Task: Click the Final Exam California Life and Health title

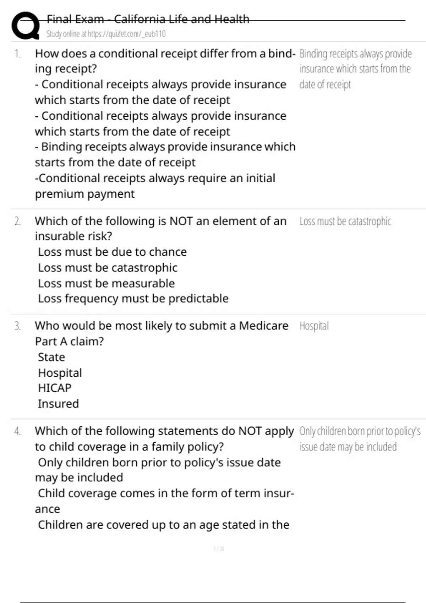Action: coord(148,19)
